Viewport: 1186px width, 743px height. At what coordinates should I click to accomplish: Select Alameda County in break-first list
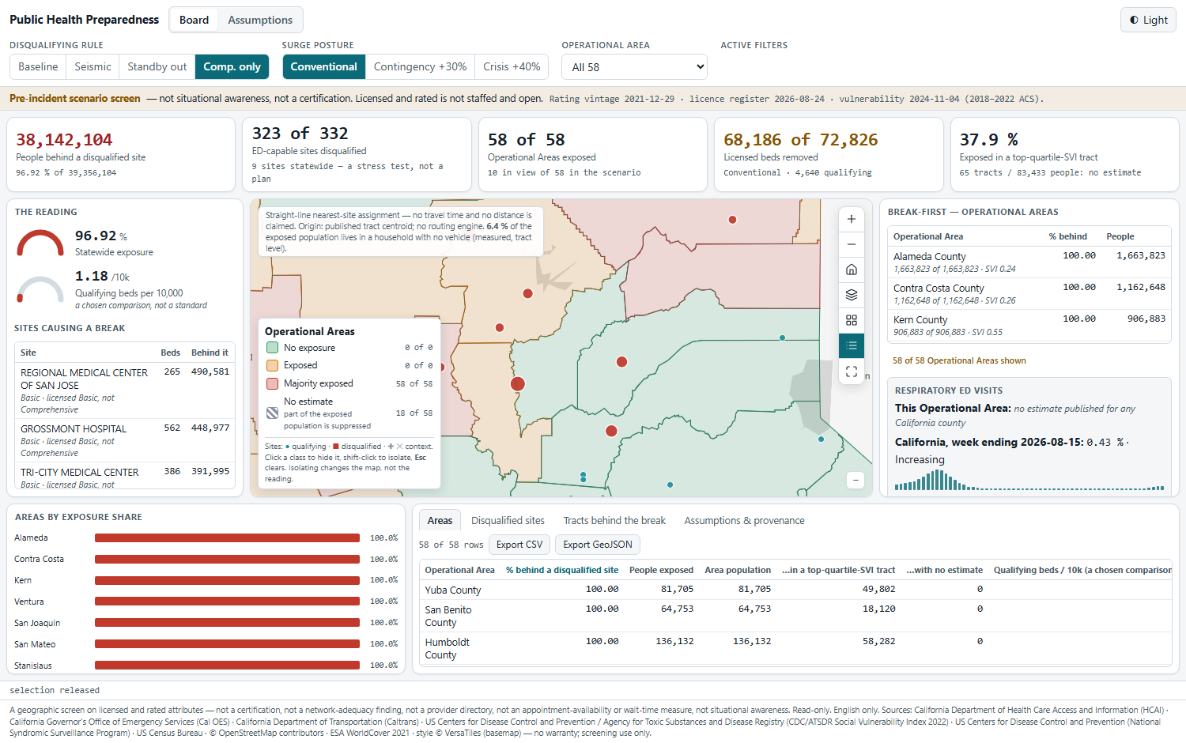[x=1029, y=262]
